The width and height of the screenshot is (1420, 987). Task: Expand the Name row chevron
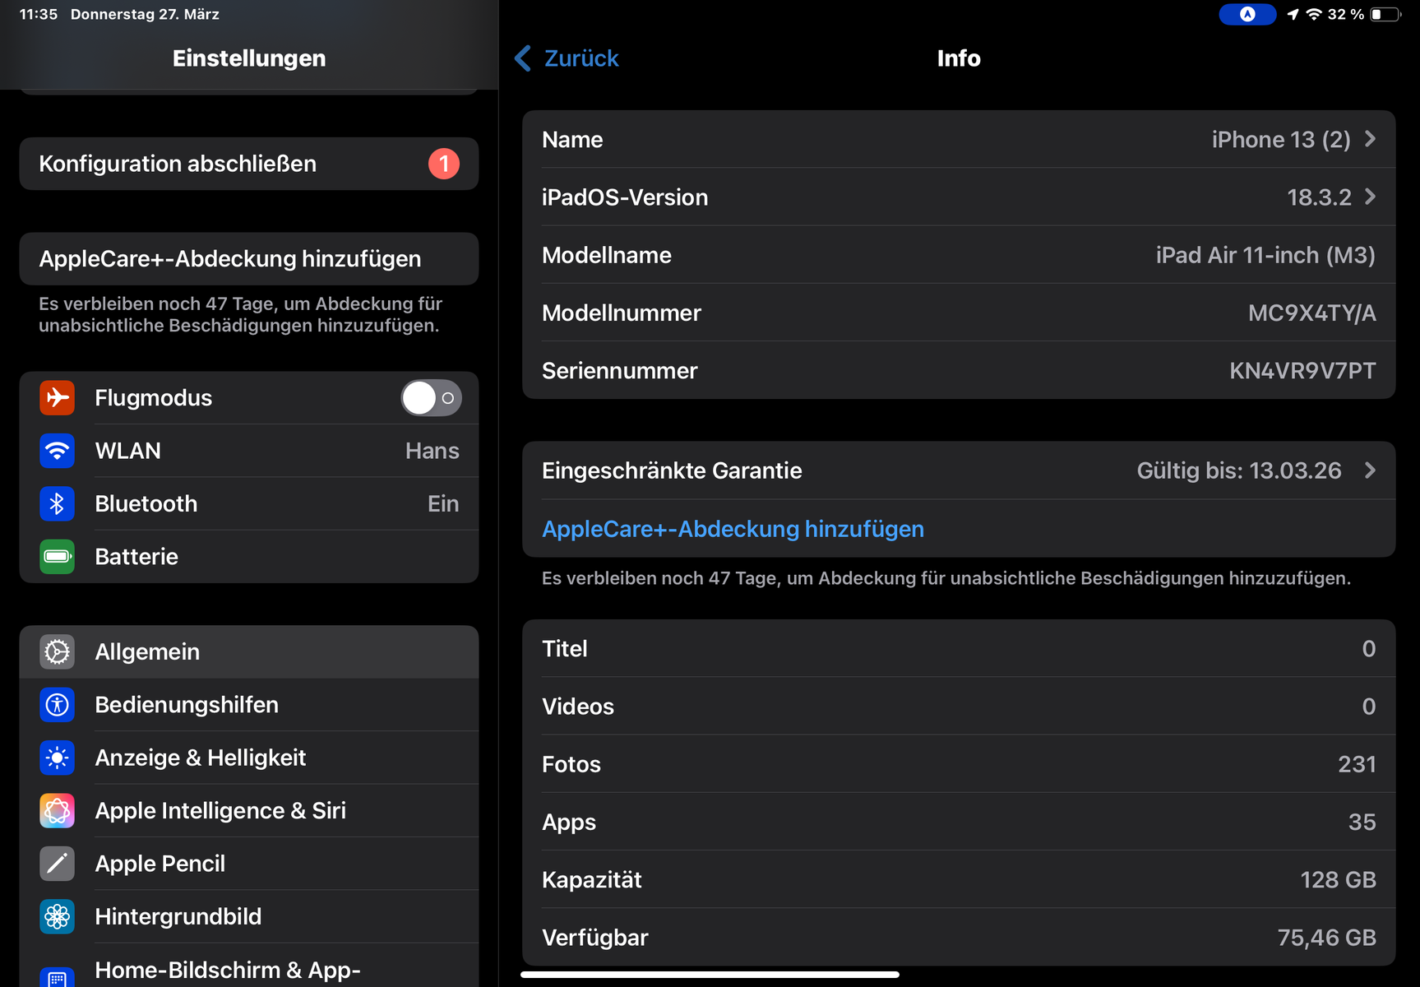[1370, 139]
